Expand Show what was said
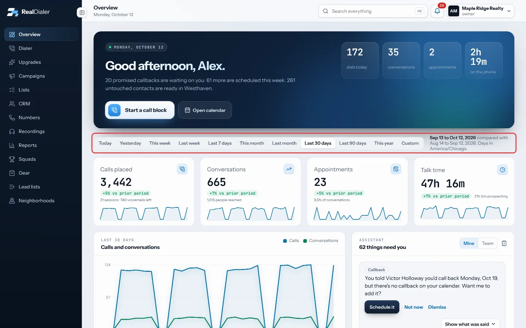The height and width of the screenshot is (328, 526). coord(470,324)
